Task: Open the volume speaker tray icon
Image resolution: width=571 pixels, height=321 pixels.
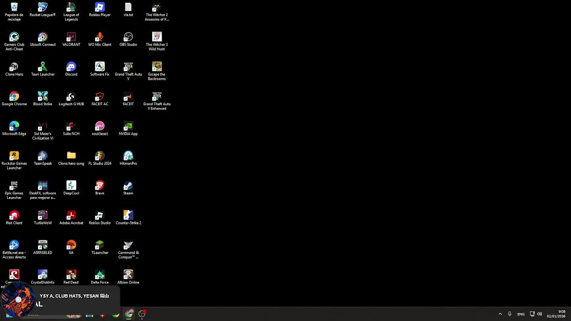Action: click(540, 314)
